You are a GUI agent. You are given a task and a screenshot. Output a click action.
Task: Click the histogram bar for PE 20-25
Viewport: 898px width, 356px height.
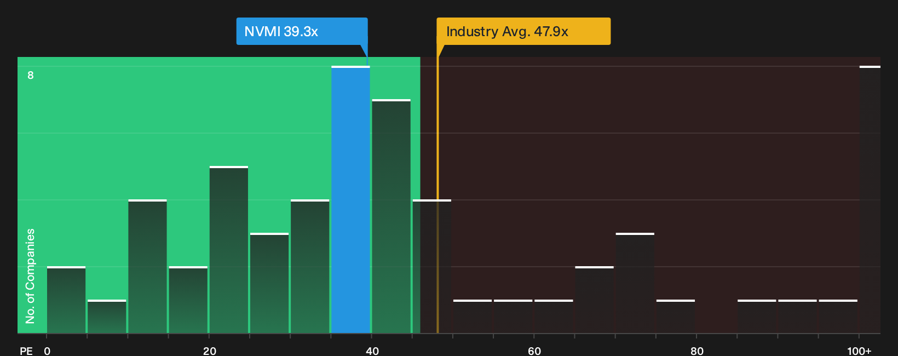[x=229, y=250]
